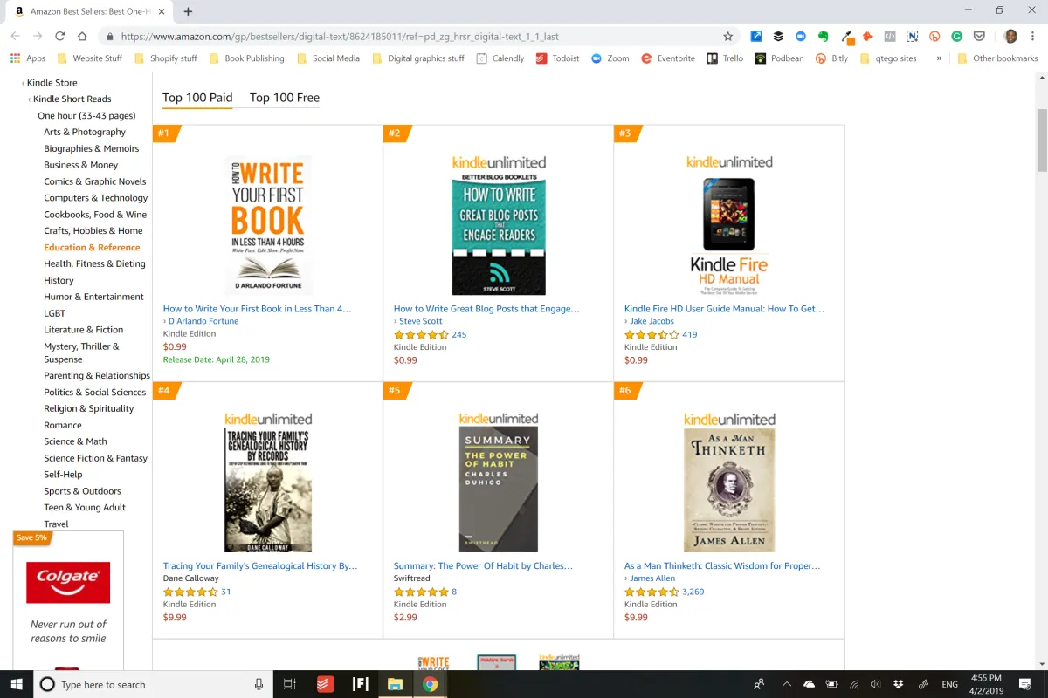Viewport: 1048px width, 698px height.
Task: Select the Self-Help category
Action: pyautogui.click(x=63, y=475)
